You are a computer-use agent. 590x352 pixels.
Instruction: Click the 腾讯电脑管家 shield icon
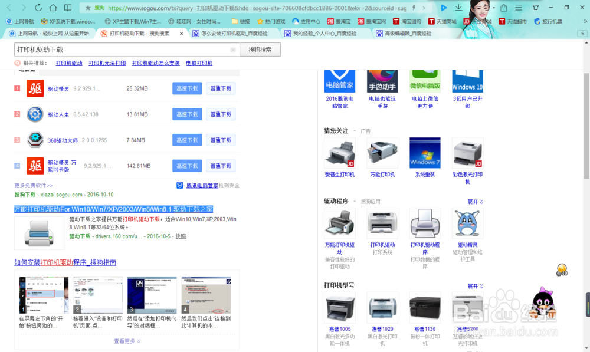180,185
